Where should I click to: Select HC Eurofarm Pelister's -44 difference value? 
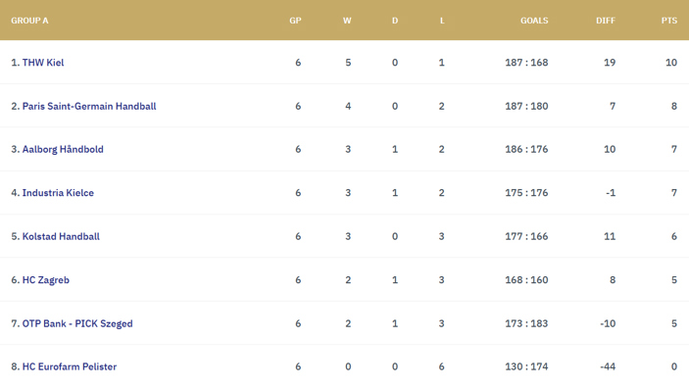(x=608, y=366)
